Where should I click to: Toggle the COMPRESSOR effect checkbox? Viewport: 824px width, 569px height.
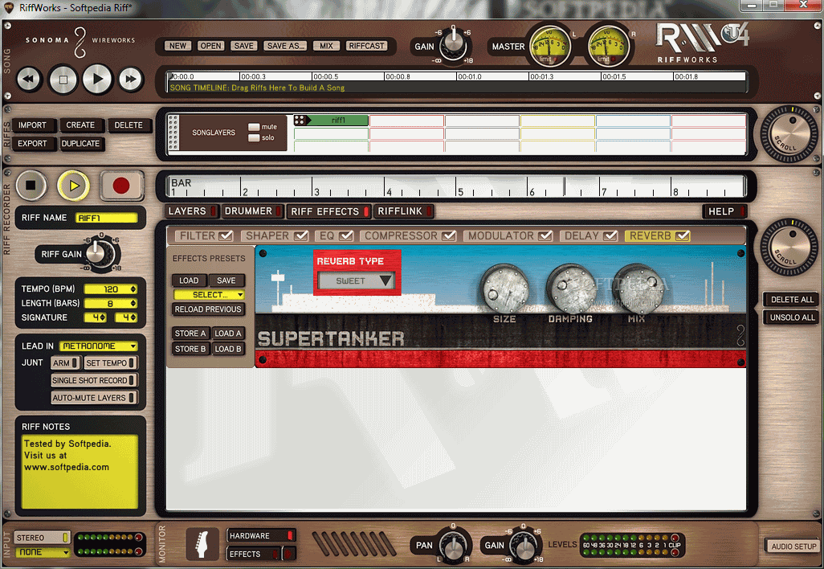pos(449,235)
